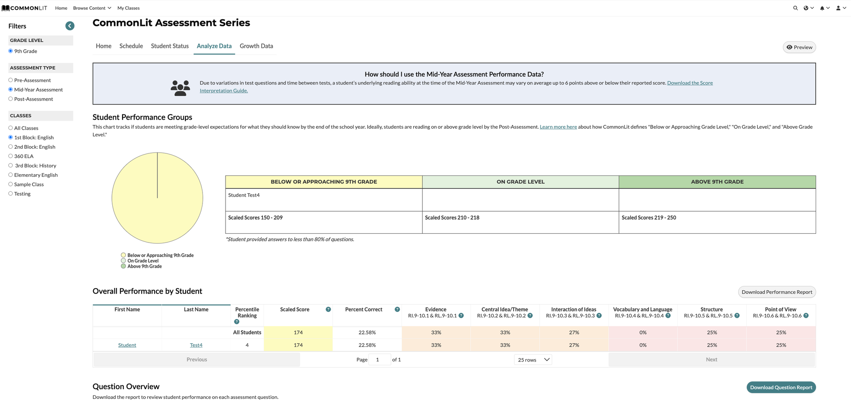Viewport: 851px width, 404px height.
Task: Go to Home in top navigation
Action: click(x=61, y=8)
